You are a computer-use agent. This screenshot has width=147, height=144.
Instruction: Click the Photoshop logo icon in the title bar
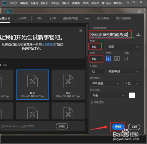4,3
